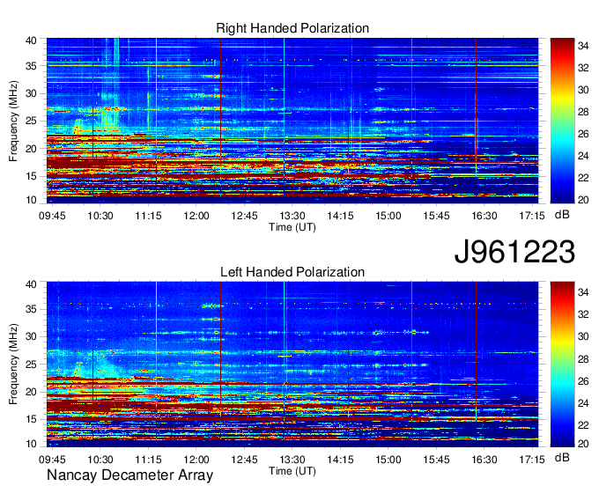Viewport: 599px width, 486px height.
Task: Click the 10:30 time tick of Right Handed plot
Action: click(x=100, y=216)
